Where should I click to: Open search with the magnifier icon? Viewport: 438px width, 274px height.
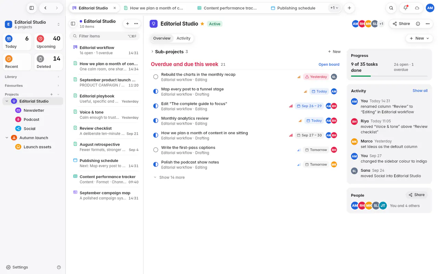[x=391, y=8]
